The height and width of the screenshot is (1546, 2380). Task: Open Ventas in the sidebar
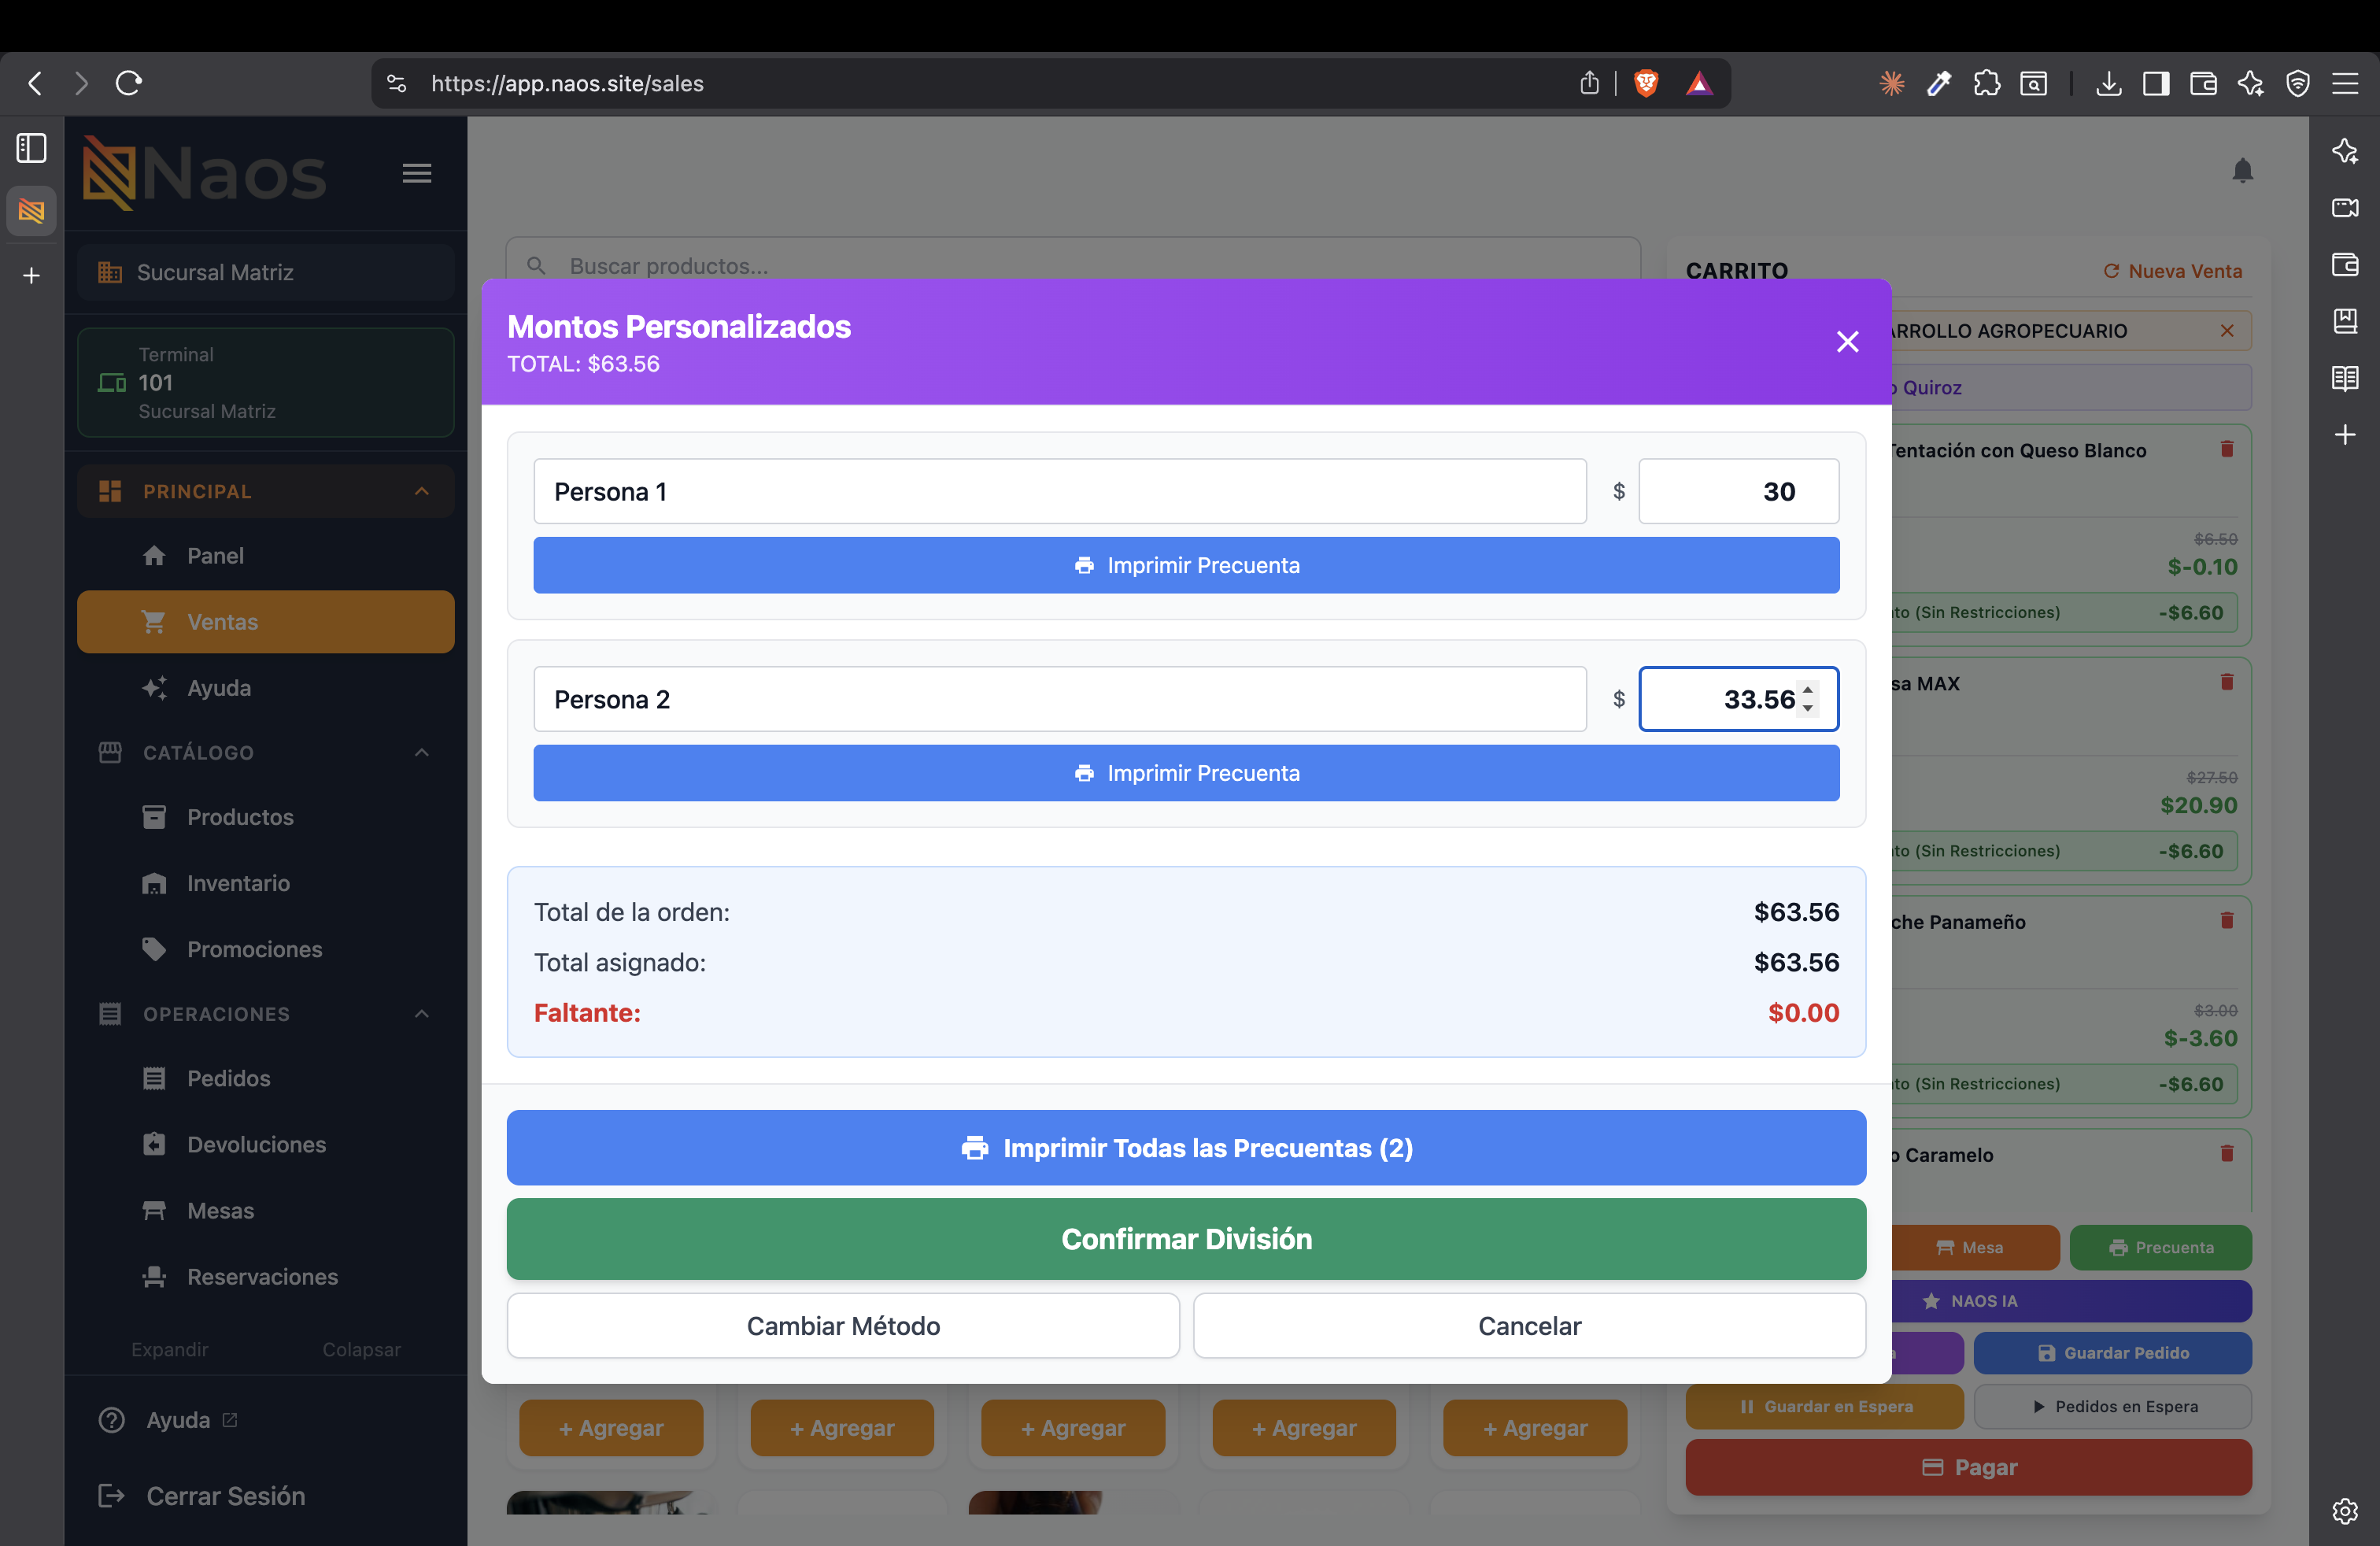[x=265, y=621]
